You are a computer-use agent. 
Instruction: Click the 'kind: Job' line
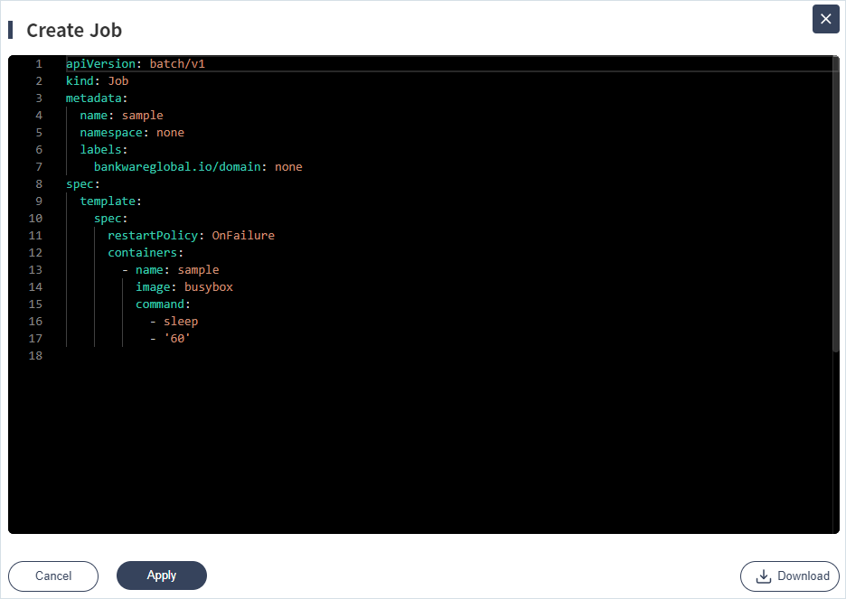tap(97, 81)
